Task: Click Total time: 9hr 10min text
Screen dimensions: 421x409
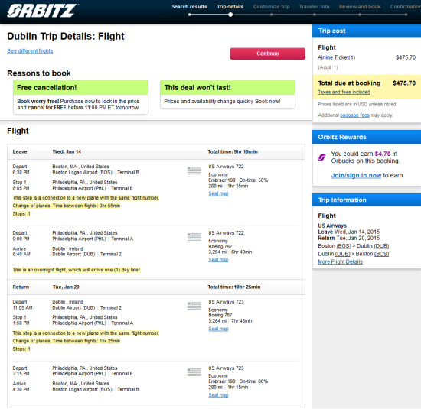Action: (233, 152)
